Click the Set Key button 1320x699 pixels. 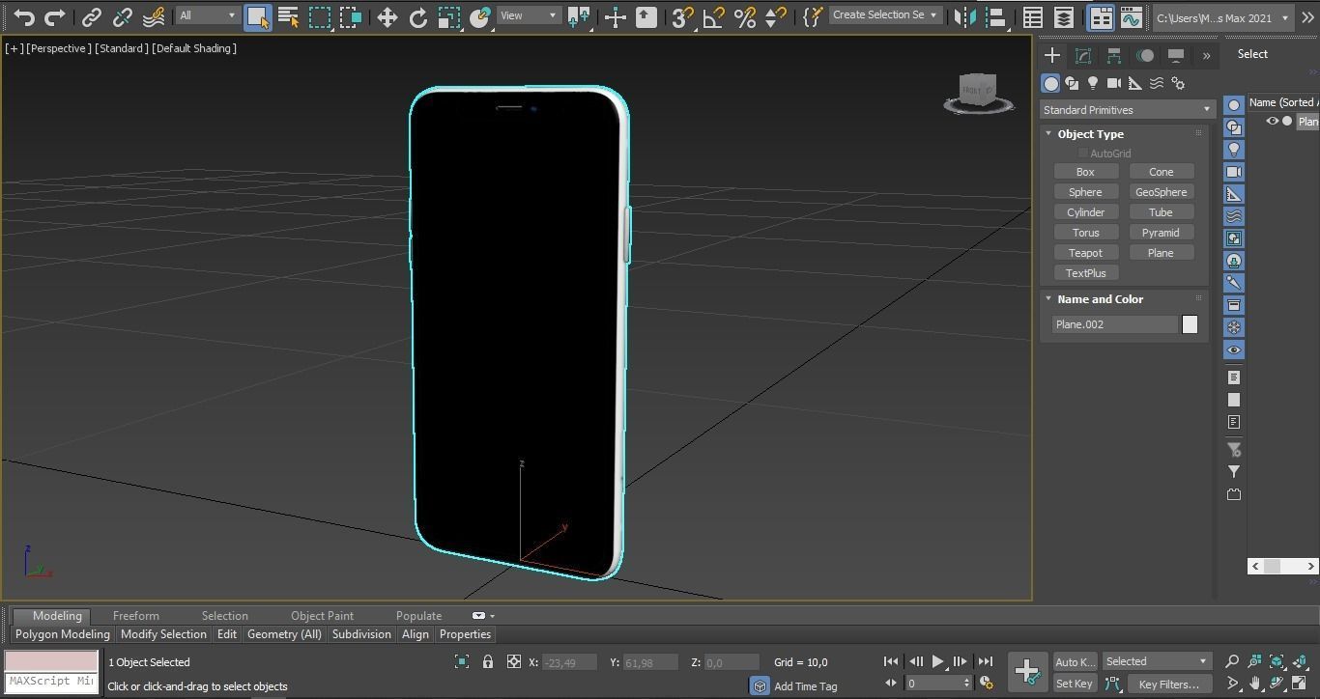coord(1075,685)
